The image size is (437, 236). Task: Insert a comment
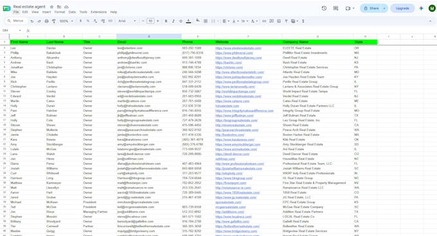271,21
